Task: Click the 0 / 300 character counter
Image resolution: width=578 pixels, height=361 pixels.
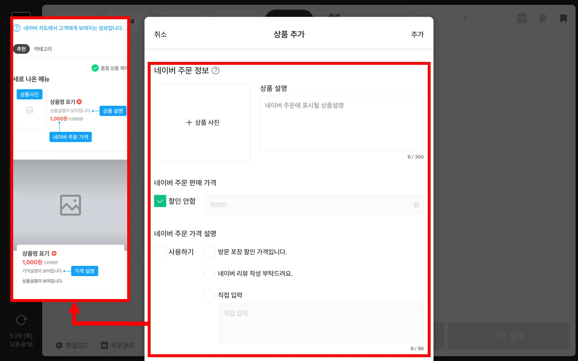Action: [416, 157]
